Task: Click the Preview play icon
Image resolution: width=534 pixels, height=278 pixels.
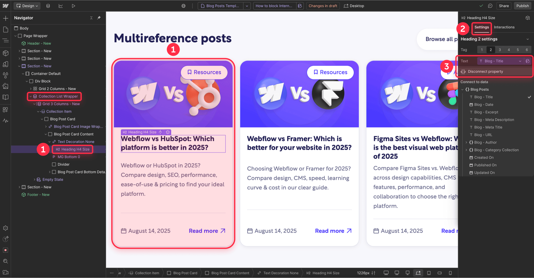Action: pos(73,6)
